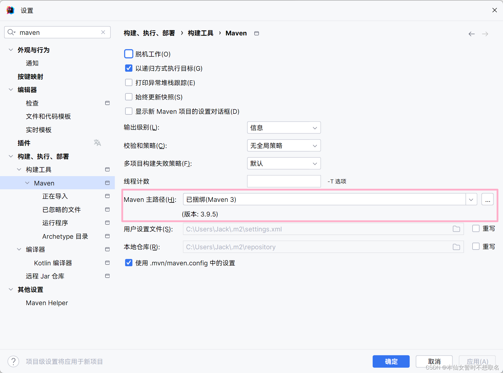Clear the maven search text
The height and width of the screenshot is (373, 503).
coord(103,32)
